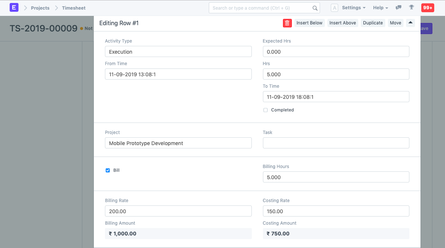Viewport: 445px width, 248px height.
Task: Go to Projects via breadcrumb
Action: click(x=40, y=7)
